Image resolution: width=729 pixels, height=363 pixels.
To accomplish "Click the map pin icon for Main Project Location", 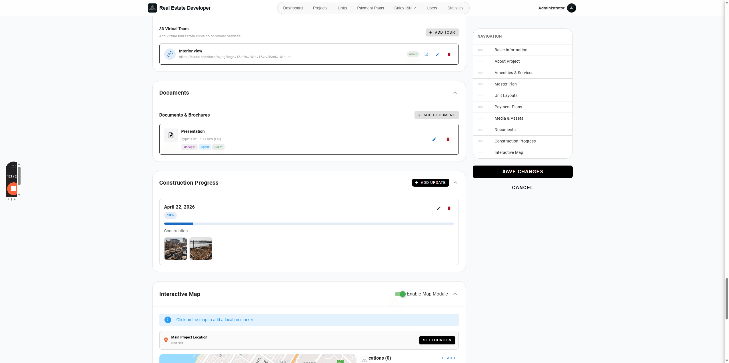I will click(x=166, y=340).
